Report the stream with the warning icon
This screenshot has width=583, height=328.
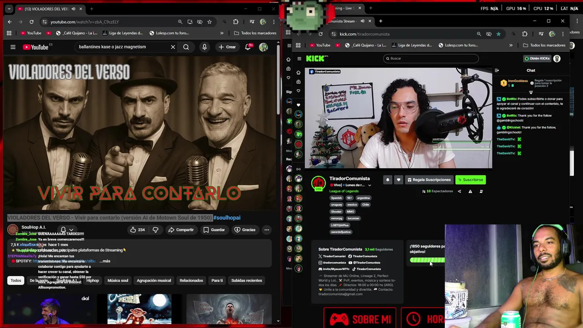pos(470,191)
